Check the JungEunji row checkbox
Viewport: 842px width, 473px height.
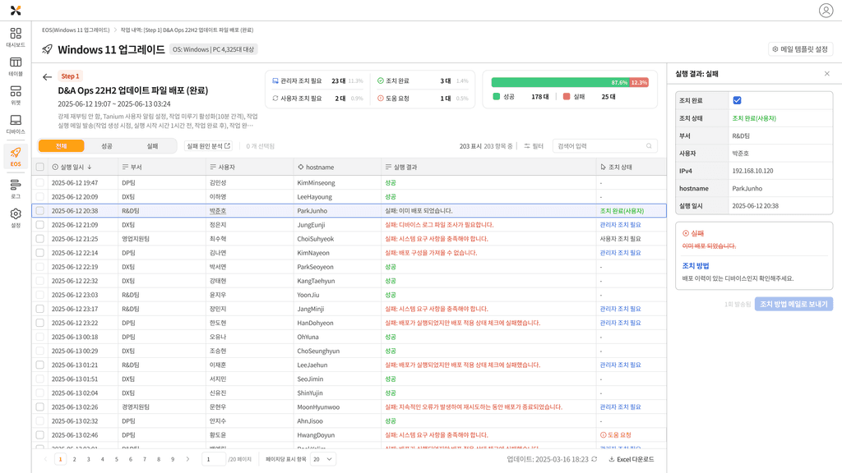(39, 225)
